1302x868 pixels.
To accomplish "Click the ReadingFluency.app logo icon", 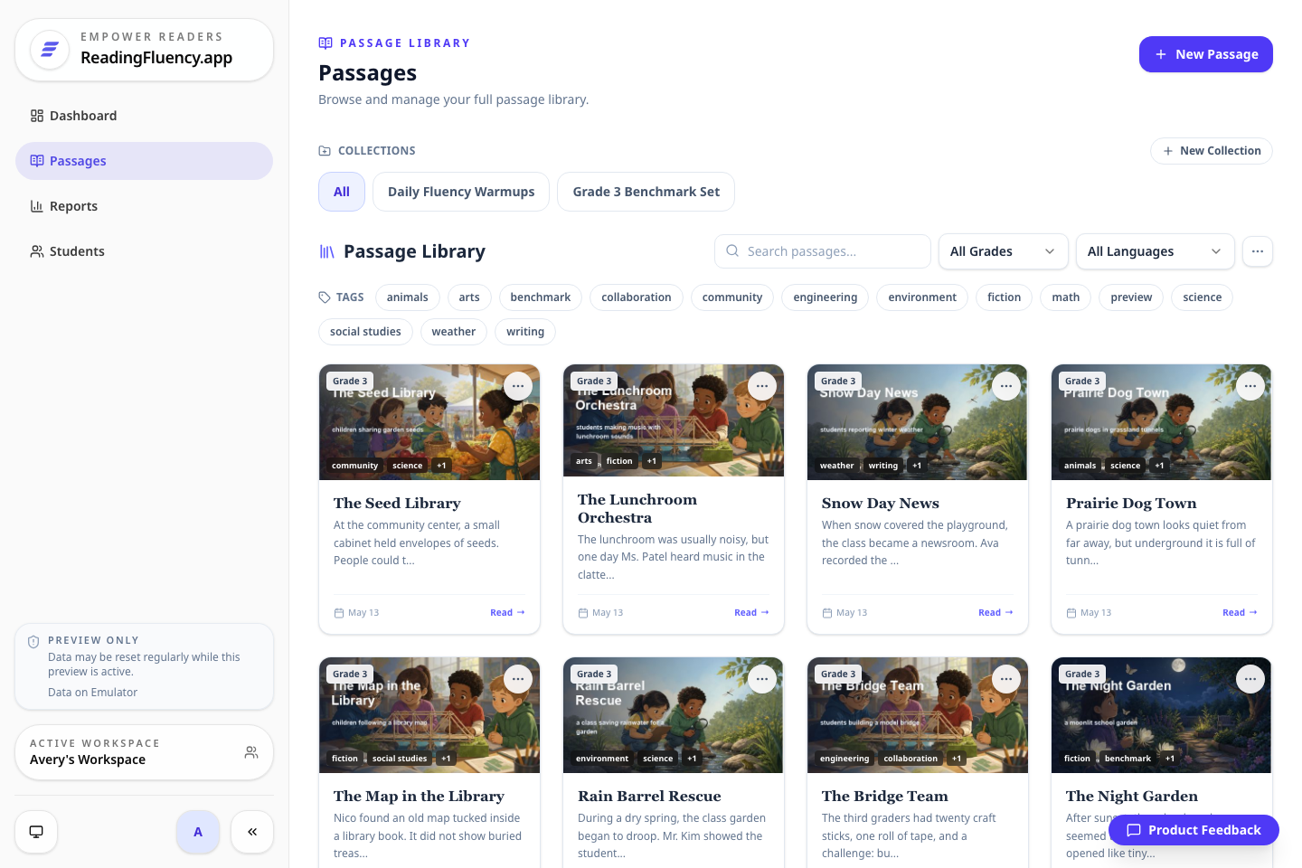I will coord(50,50).
